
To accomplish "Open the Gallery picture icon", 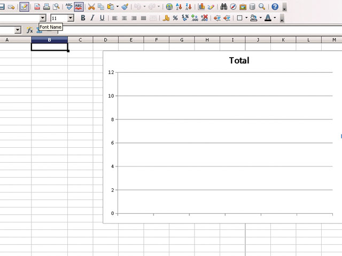I will (243, 7).
